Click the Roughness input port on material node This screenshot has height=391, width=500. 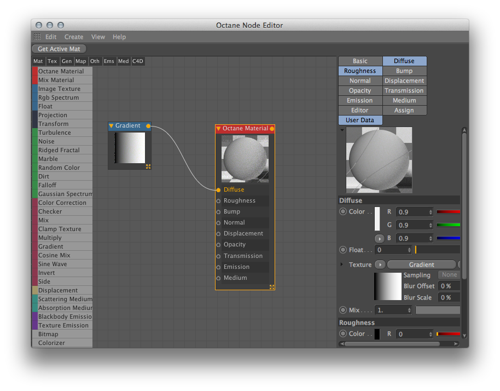click(218, 201)
